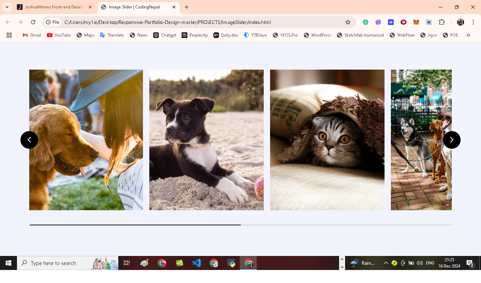Launch Visual Studio Code from the taskbar
The width and height of the screenshot is (481, 283).
click(x=196, y=263)
